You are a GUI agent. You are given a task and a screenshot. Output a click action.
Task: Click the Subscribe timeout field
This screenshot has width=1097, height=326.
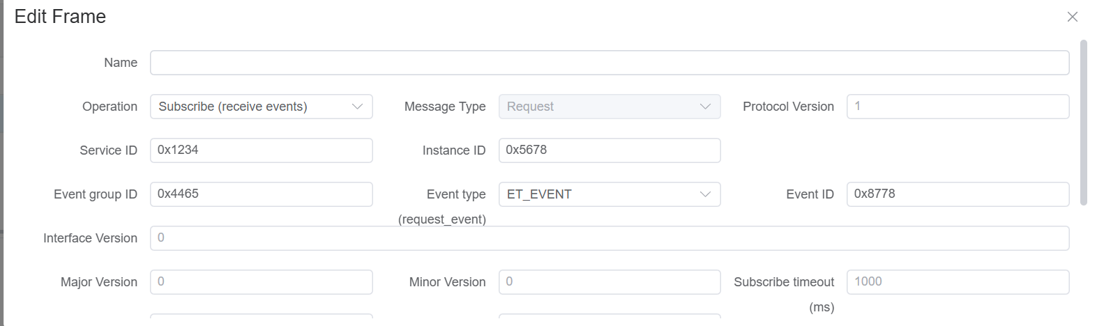click(x=957, y=282)
